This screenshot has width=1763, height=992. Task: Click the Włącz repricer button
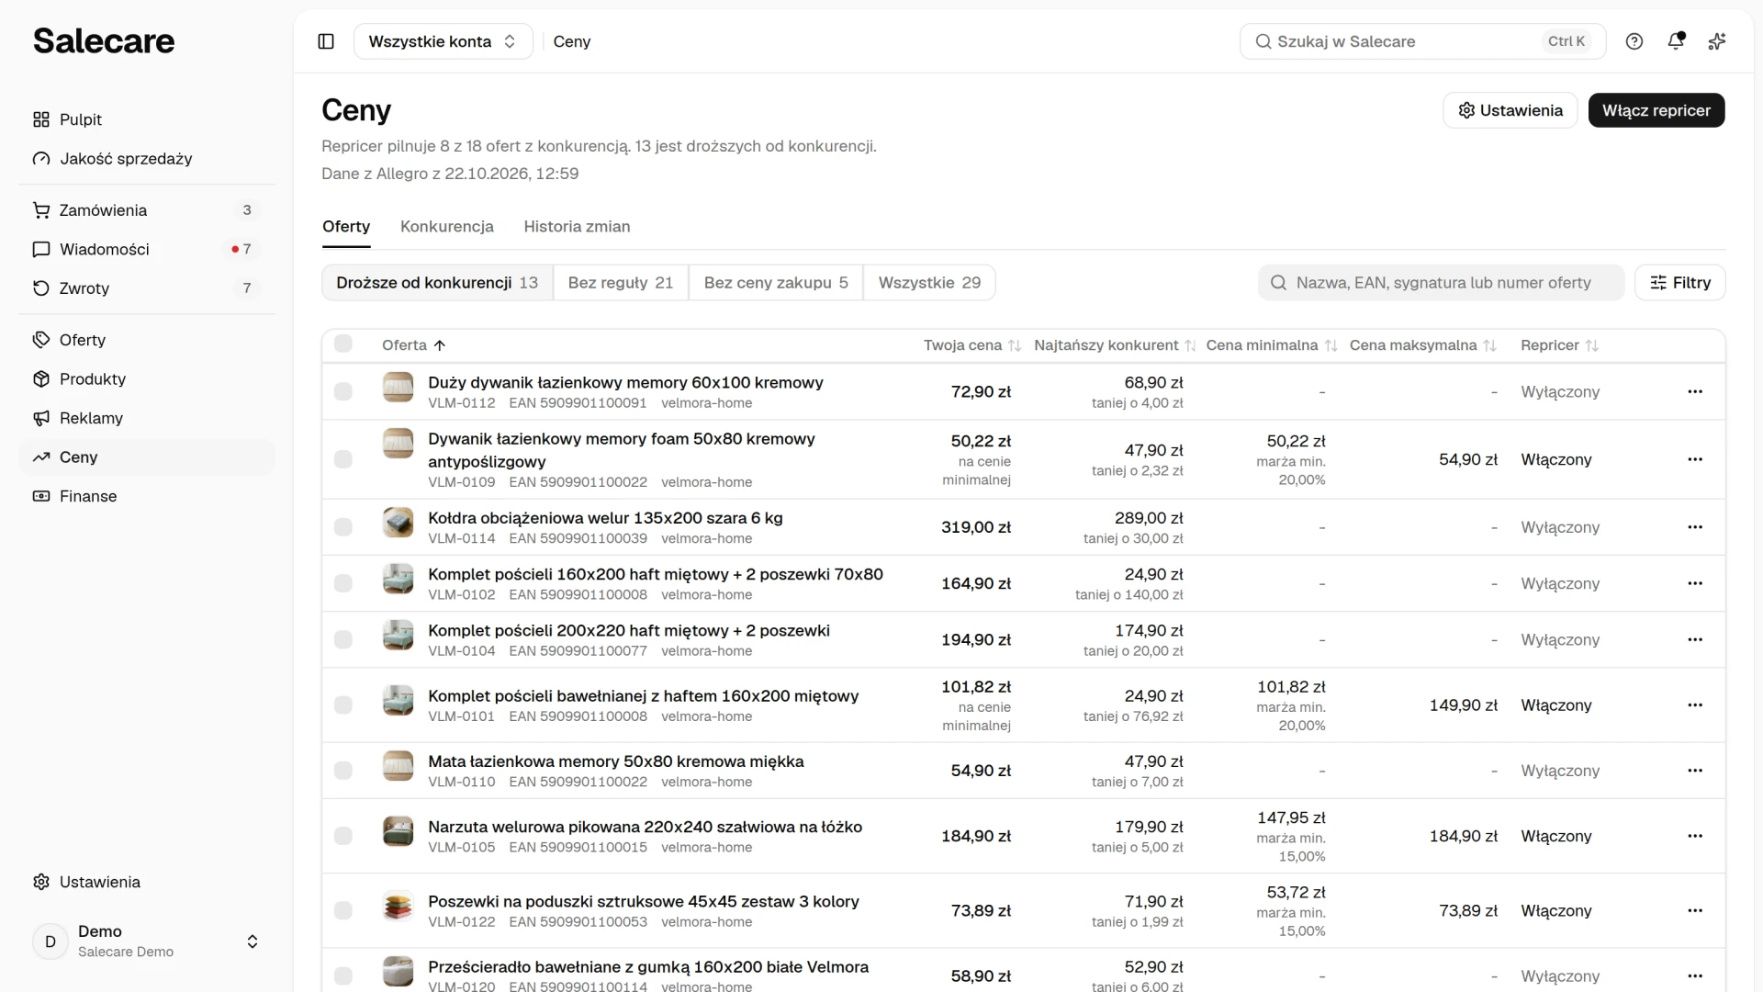[1656, 110]
